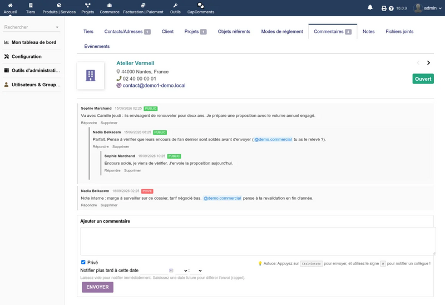The image size is (445, 305).
Task: Open Mon tableau de bord menu
Action: (34, 42)
